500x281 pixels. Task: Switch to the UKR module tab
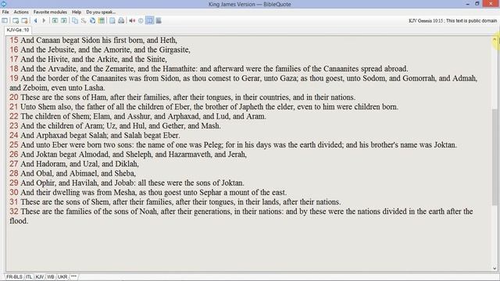point(62,276)
